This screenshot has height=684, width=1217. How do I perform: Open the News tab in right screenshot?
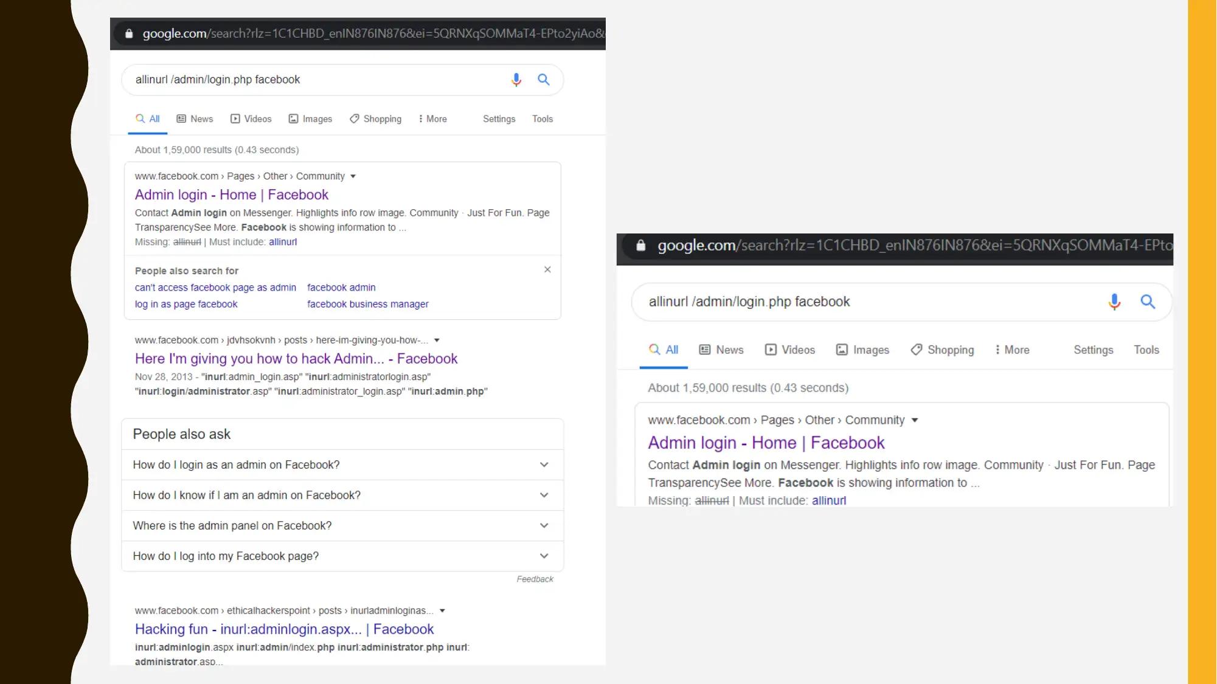(721, 350)
